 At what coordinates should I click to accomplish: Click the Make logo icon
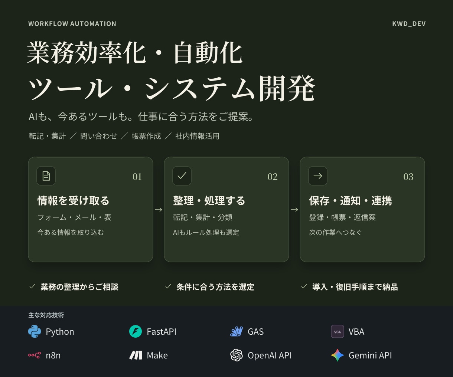(136, 355)
